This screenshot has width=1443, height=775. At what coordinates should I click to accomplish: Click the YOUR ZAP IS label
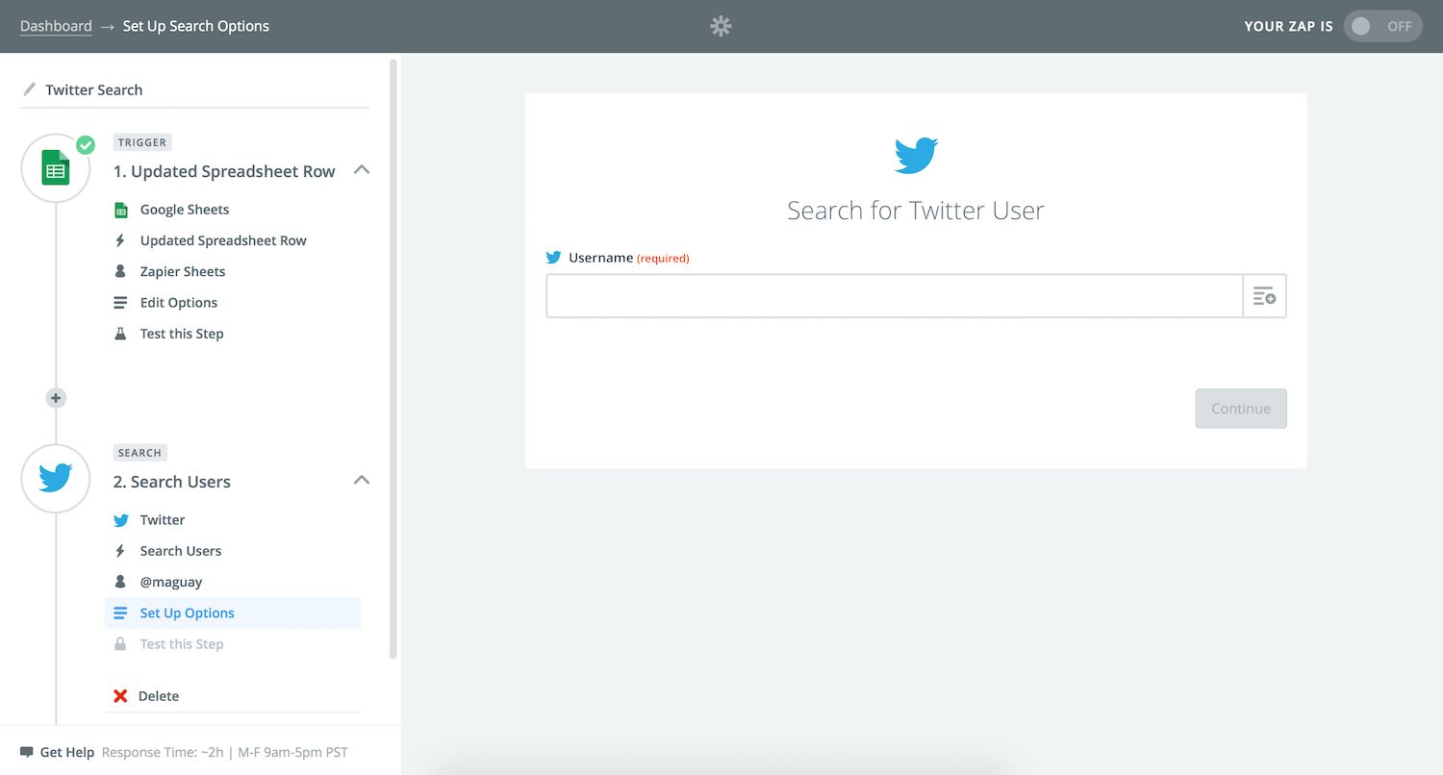pos(1289,26)
